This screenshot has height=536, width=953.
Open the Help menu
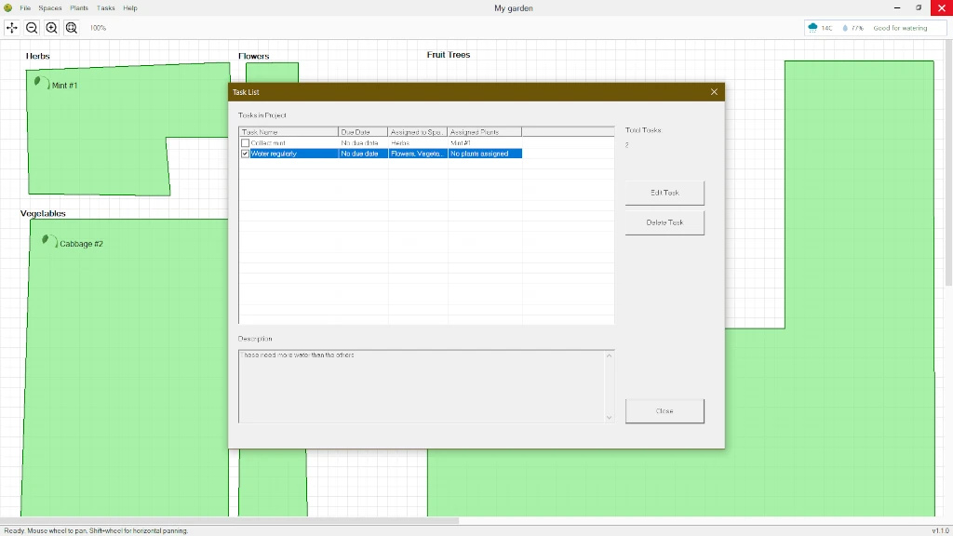[x=129, y=7]
